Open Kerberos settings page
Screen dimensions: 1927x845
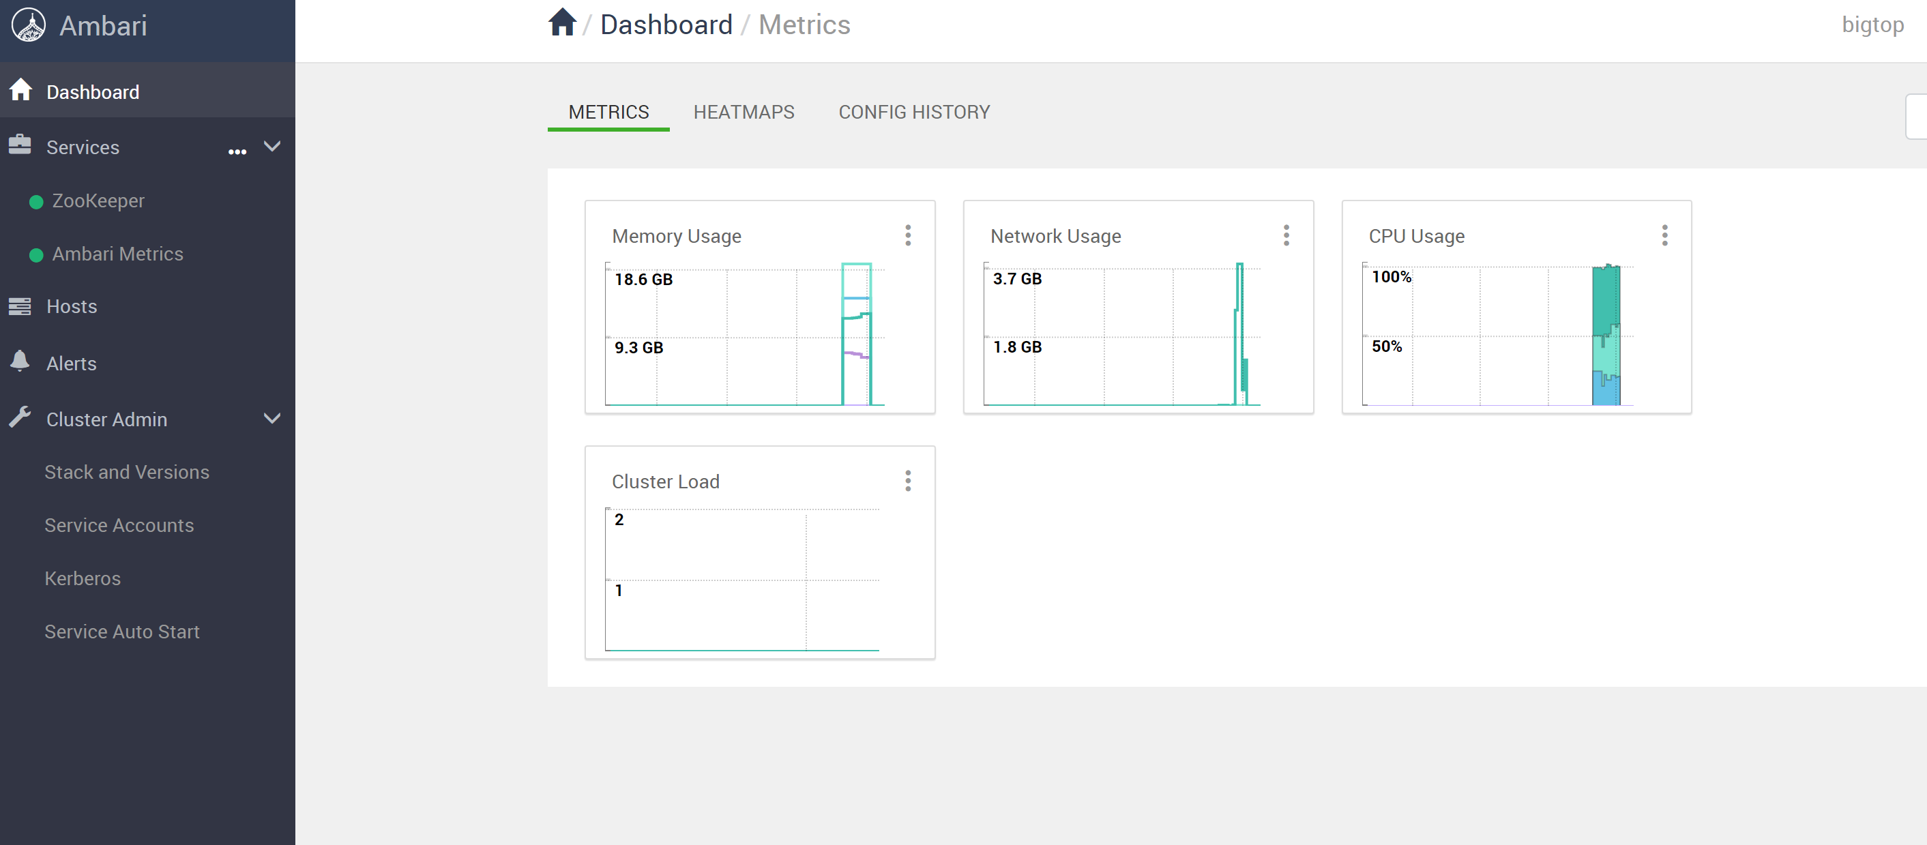pyautogui.click(x=83, y=578)
